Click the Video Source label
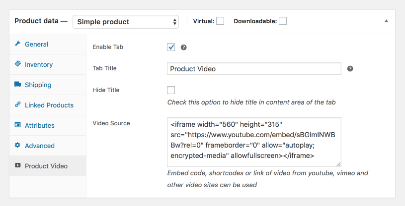This screenshot has height=206, width=405. click(x=111, y=123)
